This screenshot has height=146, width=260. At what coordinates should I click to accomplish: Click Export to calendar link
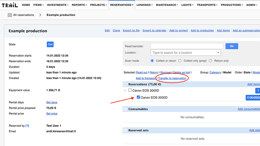click(x=154, y=30)
